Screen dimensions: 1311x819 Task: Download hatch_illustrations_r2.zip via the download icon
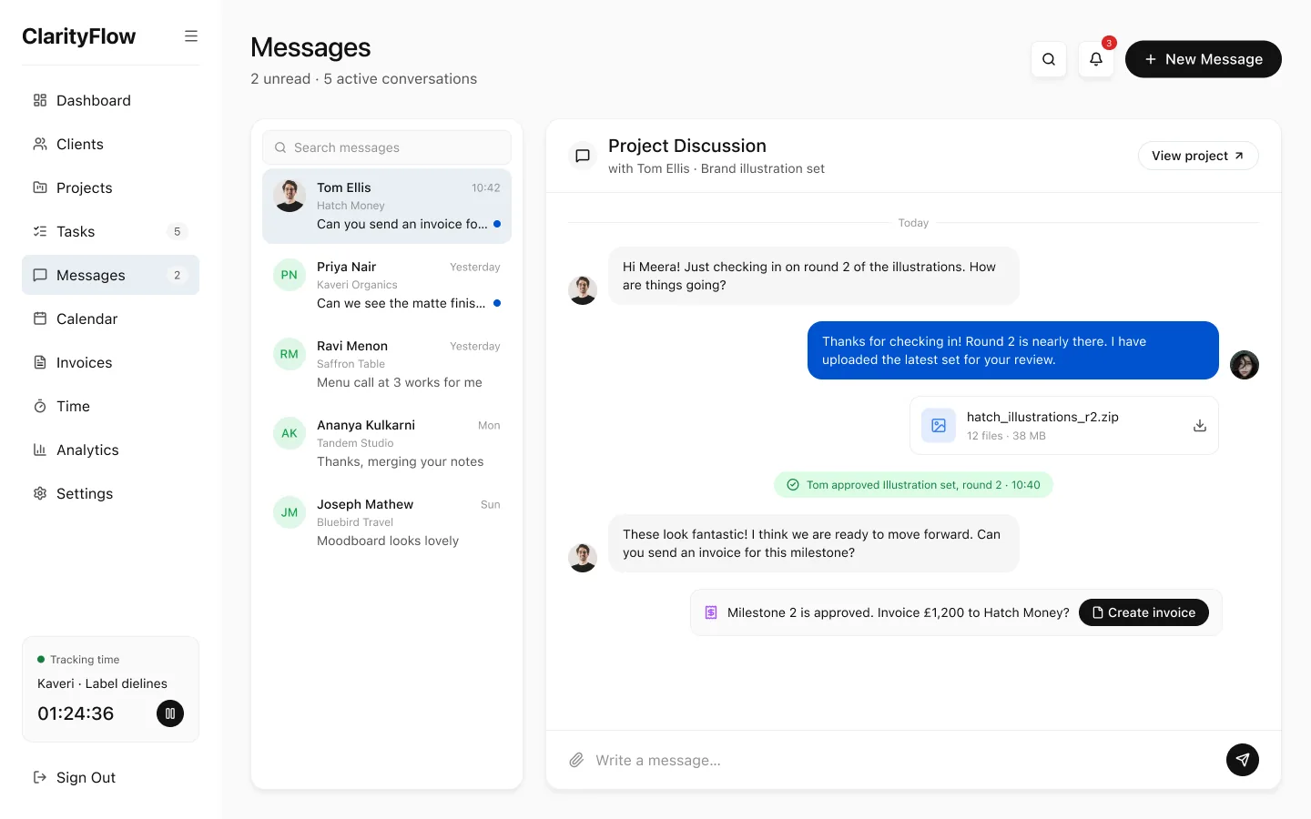tap(1200, 425)
